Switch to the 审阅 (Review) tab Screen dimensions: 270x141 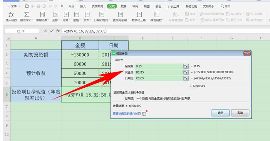[x=135, y=6]
